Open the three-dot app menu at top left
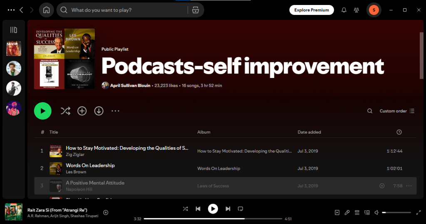 tap(11, 10)
